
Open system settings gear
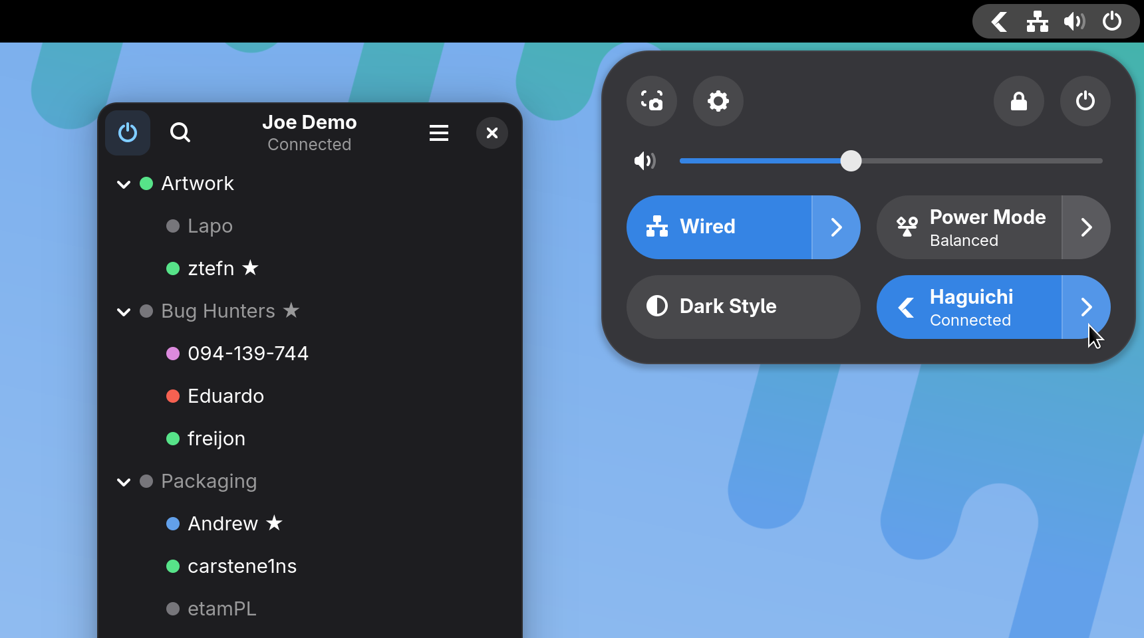pyautogui.click(x=718, y=101)
